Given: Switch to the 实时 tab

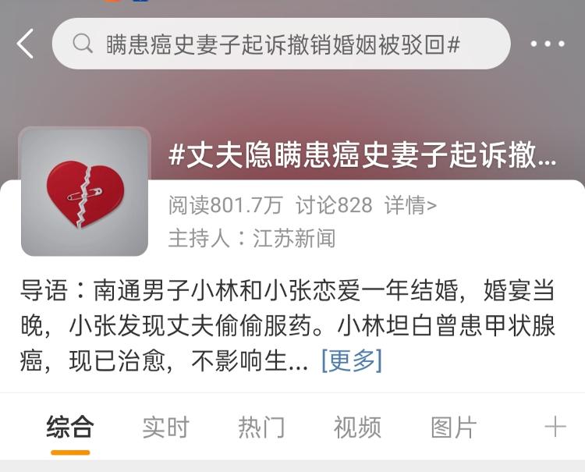Looking at the screenshot, I should pos(165,427).
